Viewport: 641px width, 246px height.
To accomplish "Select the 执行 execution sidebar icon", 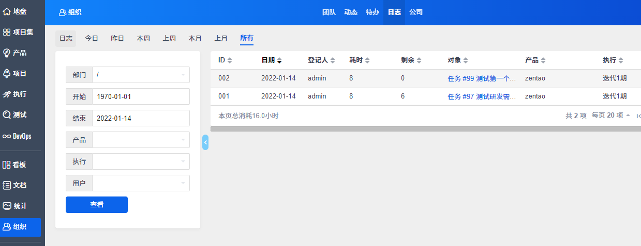I will pyautogui.click(x=7, y=94).
